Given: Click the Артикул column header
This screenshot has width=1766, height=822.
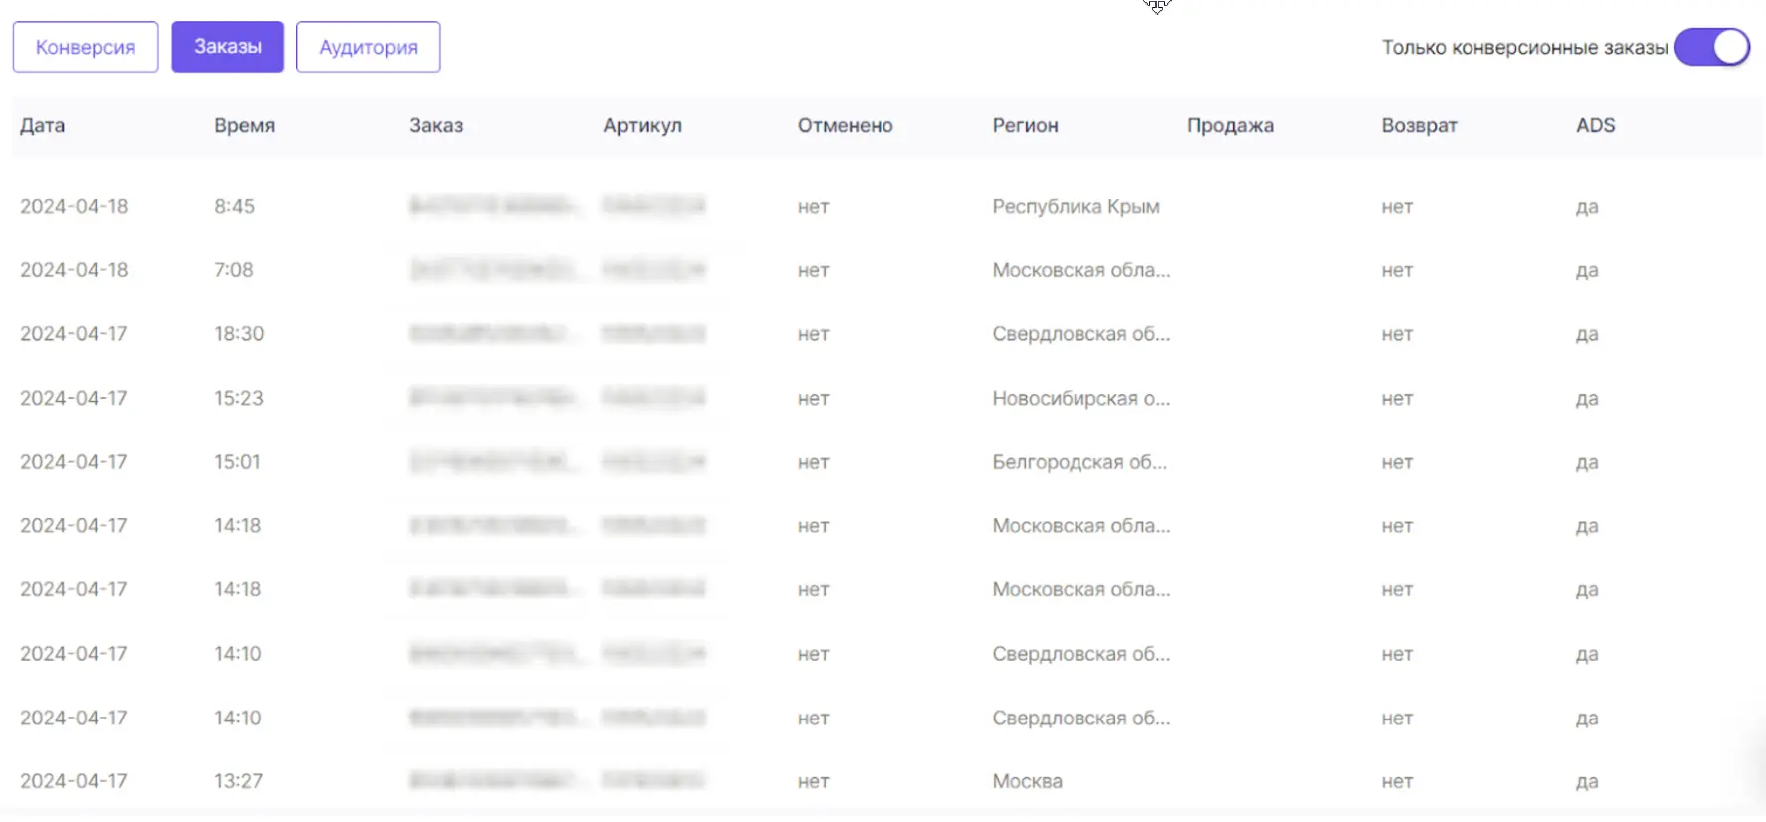Looking at the screenshot, I should [642, 125].
